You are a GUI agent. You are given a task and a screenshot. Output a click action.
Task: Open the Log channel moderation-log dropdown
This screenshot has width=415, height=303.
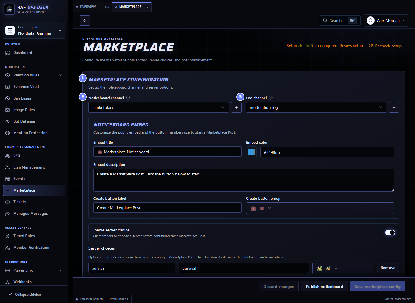[x=316, y=107]
